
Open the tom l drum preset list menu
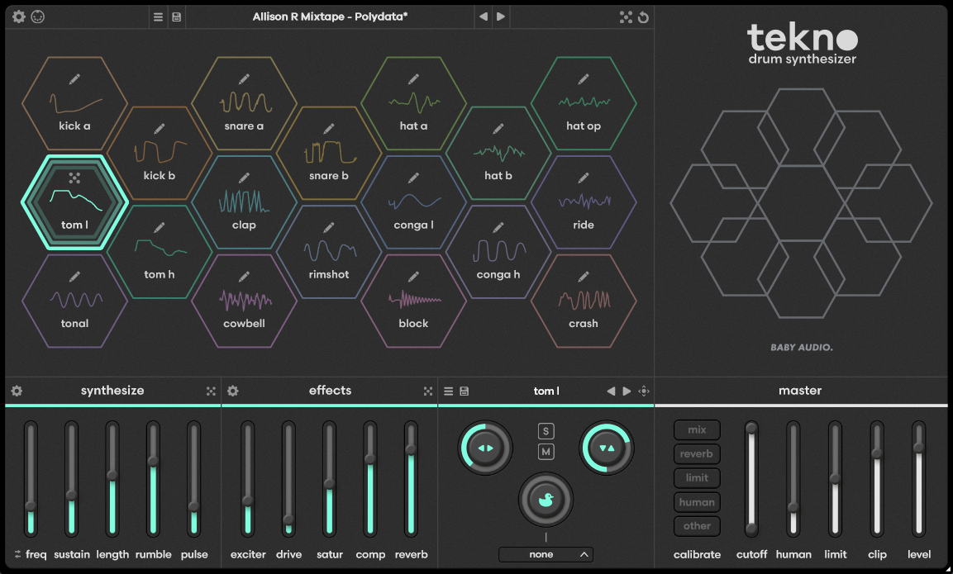click(448, 391)
